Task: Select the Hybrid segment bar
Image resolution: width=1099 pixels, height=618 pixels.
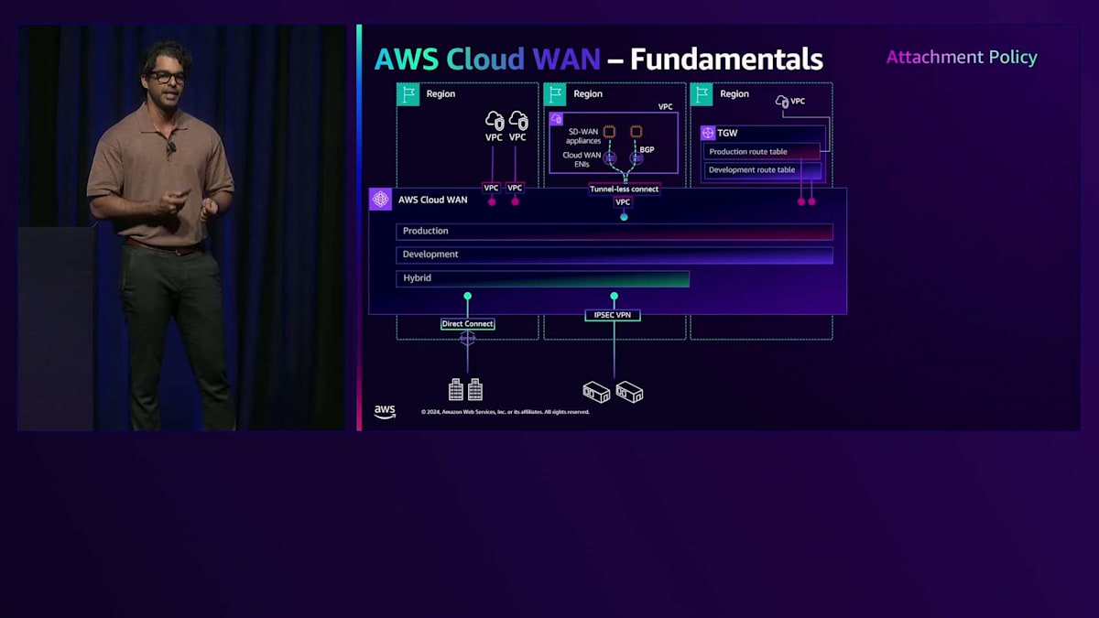Action: pos(542,278)
